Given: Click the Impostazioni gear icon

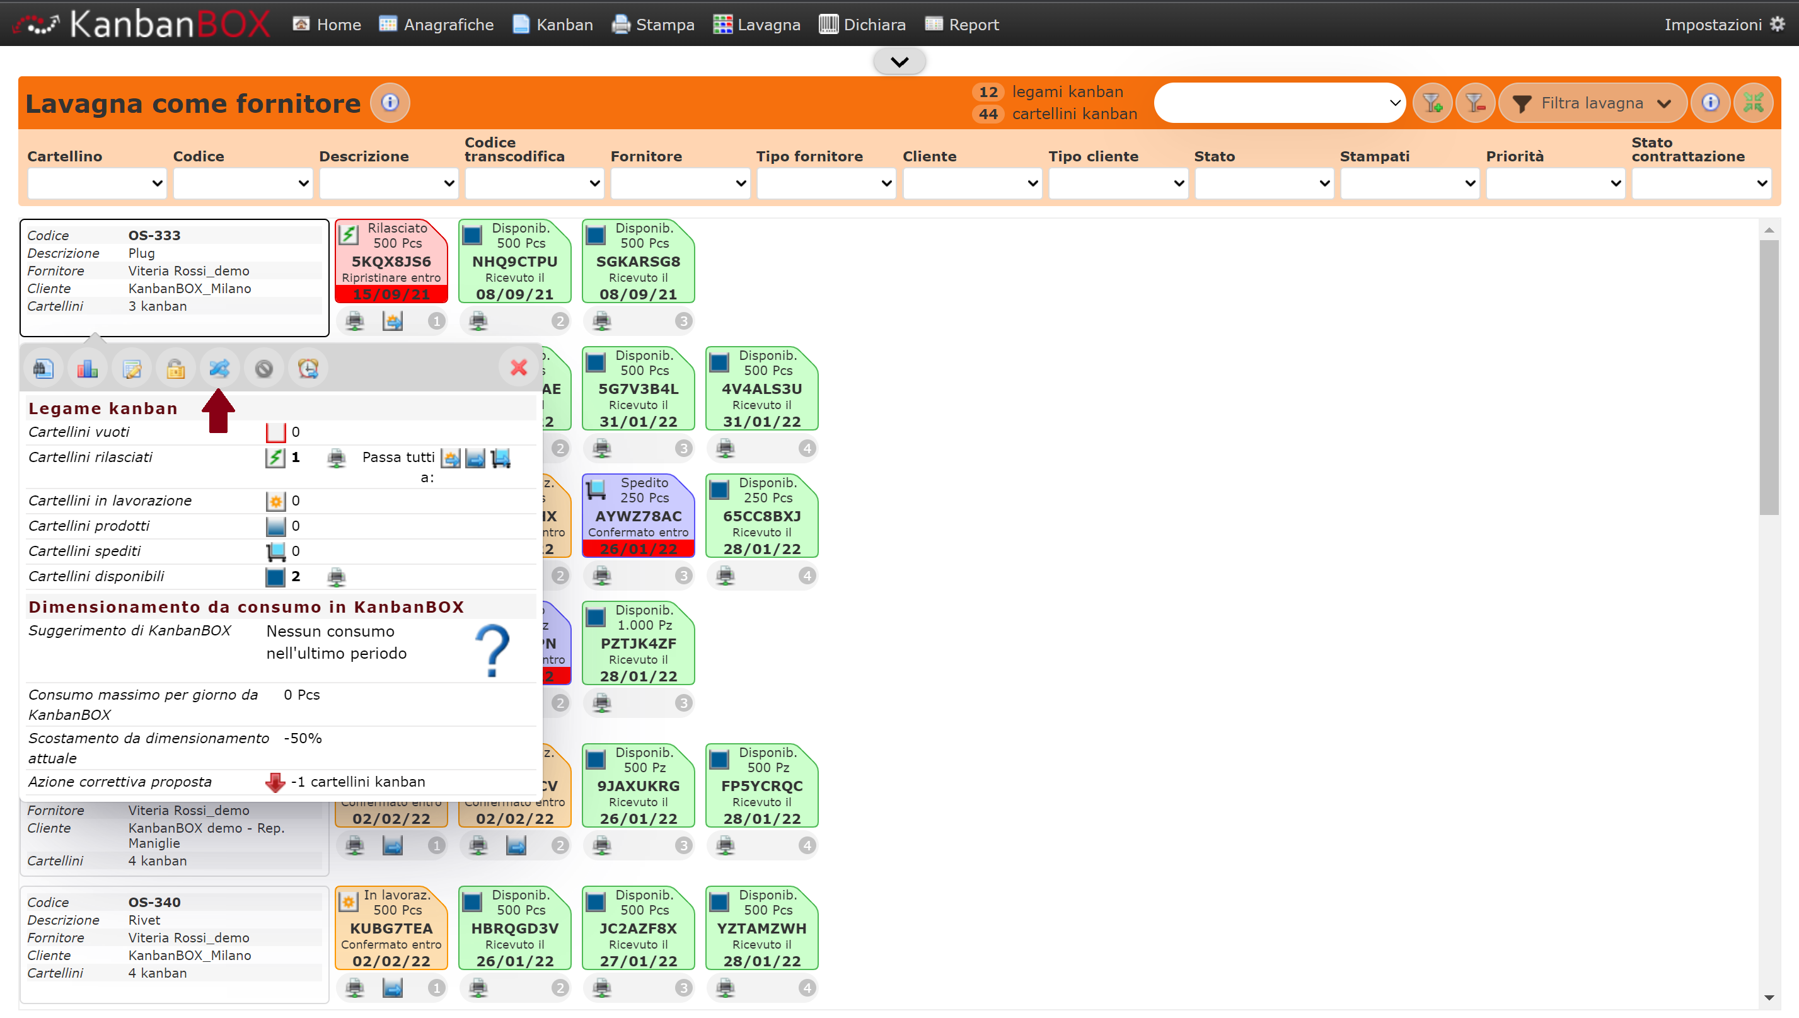Looking at the screenshot, I should 1778,25.
